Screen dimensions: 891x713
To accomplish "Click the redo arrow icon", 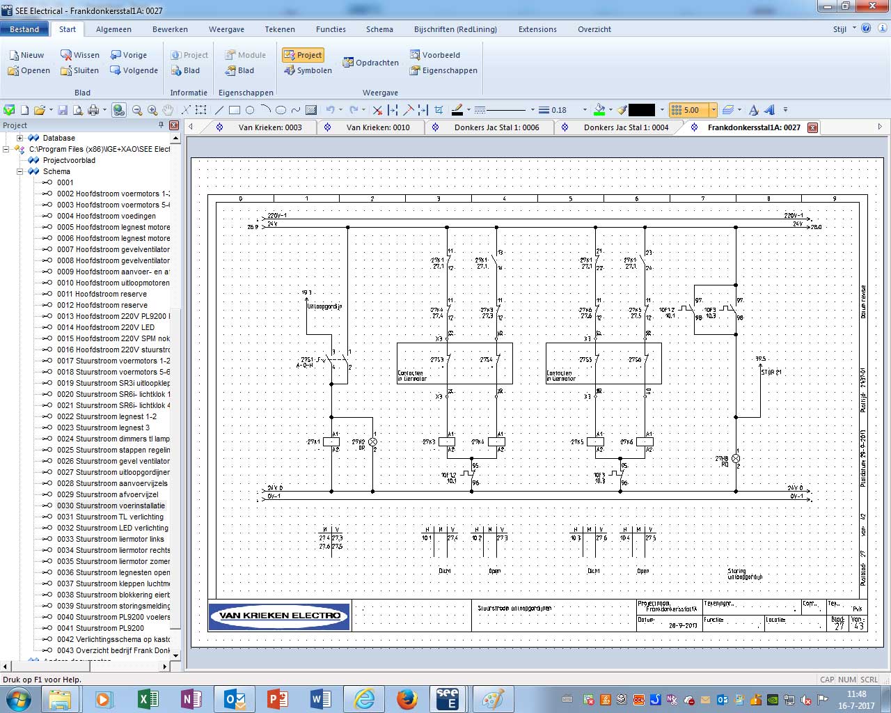I will (x=354, y=110).
